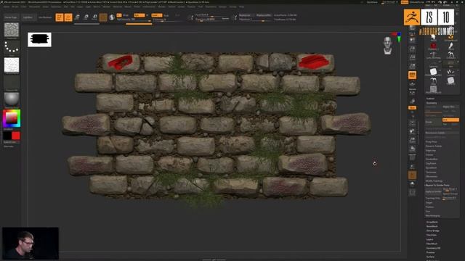Collapse the Geometry subpalette
The image size is (465, 261).
432,103
